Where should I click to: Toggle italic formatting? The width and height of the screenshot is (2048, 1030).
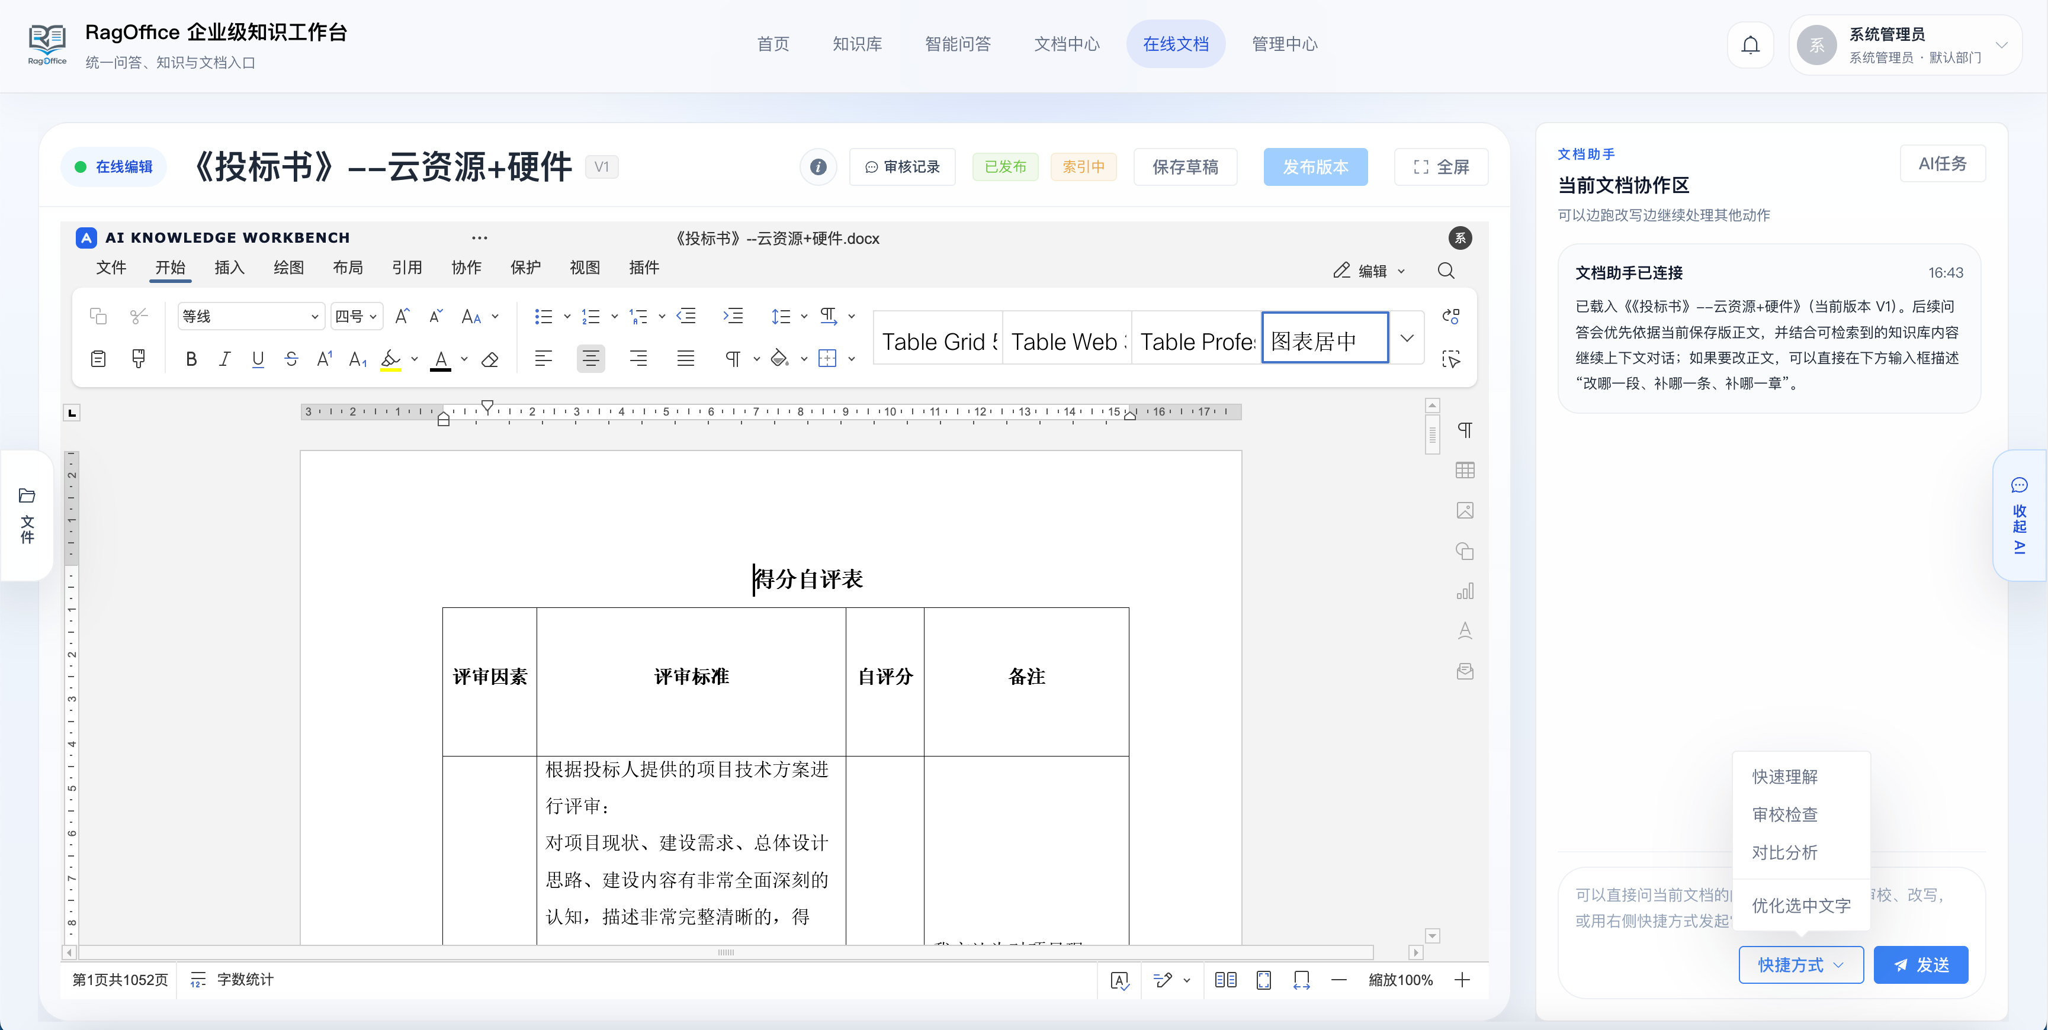coord(225,359)
